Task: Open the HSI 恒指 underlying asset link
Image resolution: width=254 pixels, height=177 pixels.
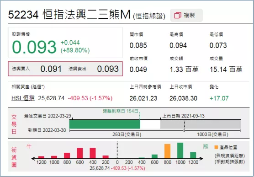Action: click(x=23, y=98)
